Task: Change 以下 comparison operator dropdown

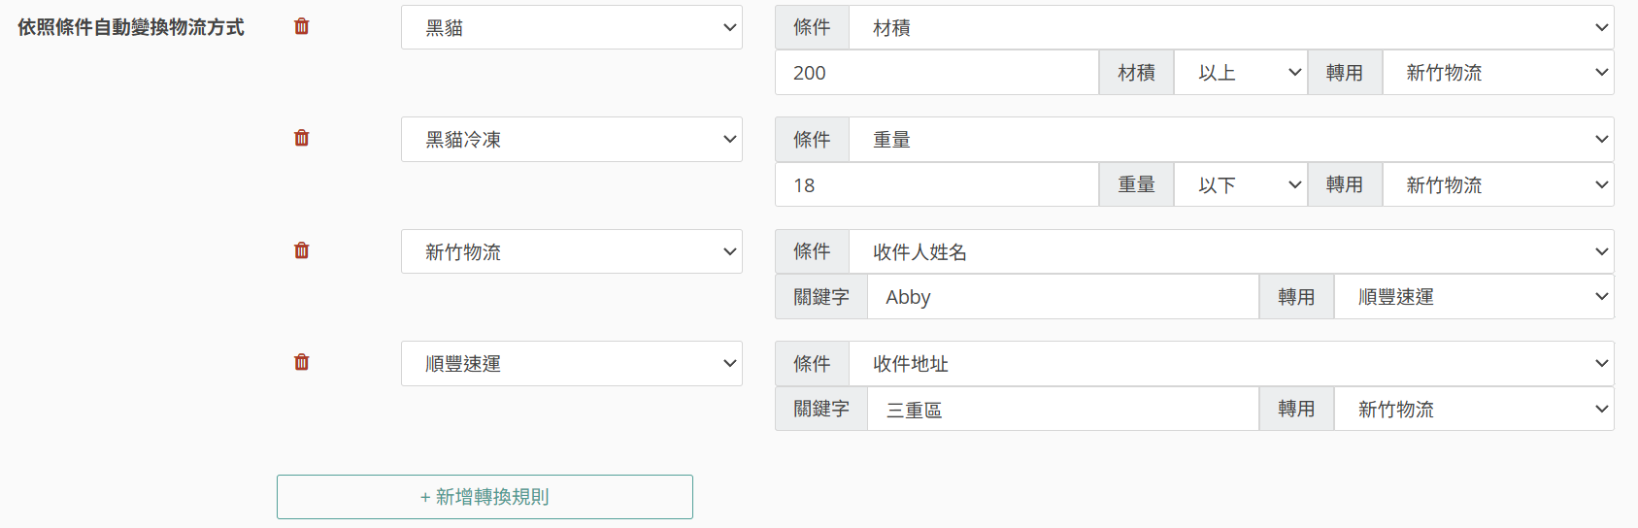Action: click(x=1240, y=185)
